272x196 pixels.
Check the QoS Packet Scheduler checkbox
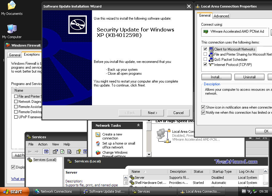[205, 59]
